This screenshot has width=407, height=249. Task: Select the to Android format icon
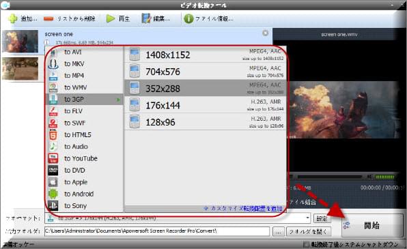point(53,194)
